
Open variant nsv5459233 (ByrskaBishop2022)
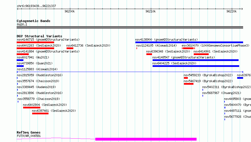(208, 75)
